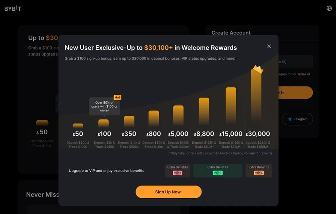Click the $15,000 reward tier bar
Image resolution: width=336 pixels, height=214 pixels.
coord(231,105)
